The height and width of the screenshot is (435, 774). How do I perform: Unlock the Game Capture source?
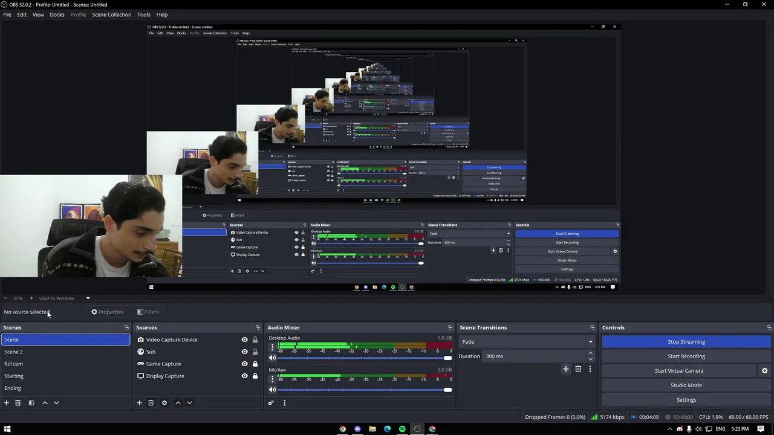(255, 364)
